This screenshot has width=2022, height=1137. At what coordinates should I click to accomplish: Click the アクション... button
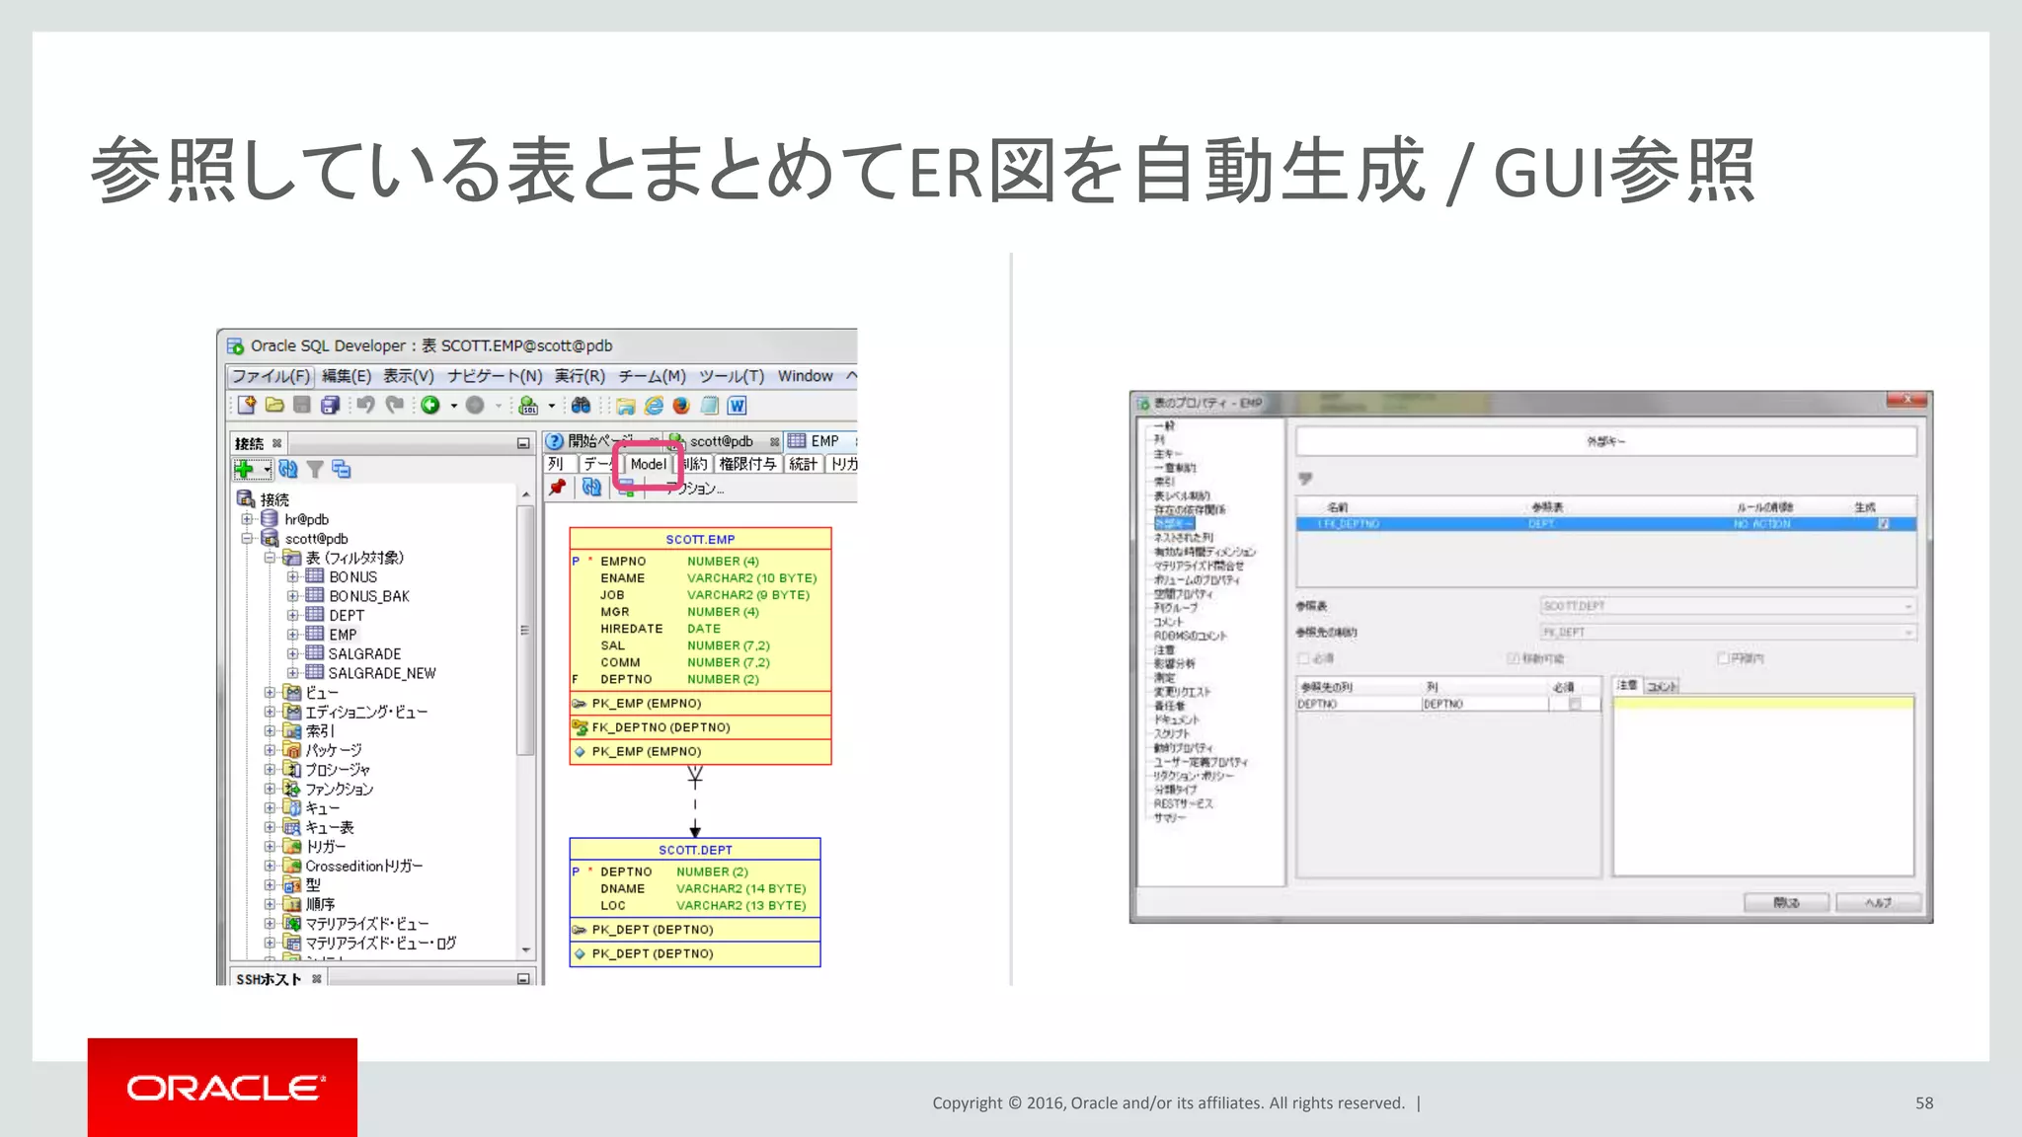point(695,488)
